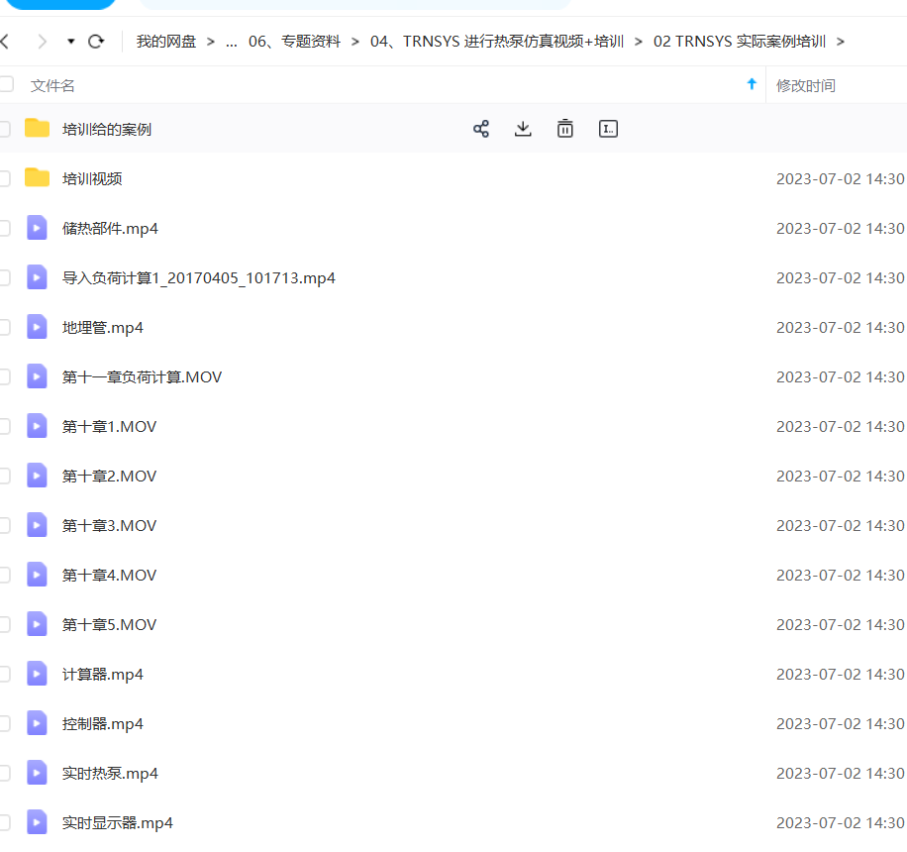The width and height of the screenshot is (907, 852).
Task: Click video icon of 储热部件.mp4
Action: pos(37,228)
